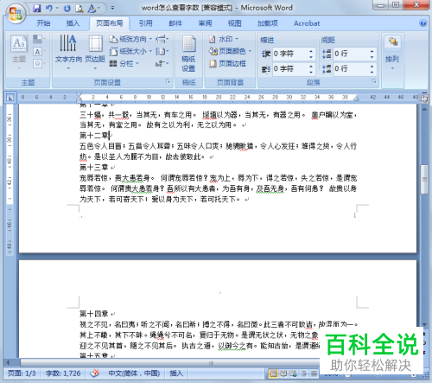Toggle 插入 insert/overtype mode
Image resolution: width=432 pixels, height=383 pixels.
pos(176,373)
